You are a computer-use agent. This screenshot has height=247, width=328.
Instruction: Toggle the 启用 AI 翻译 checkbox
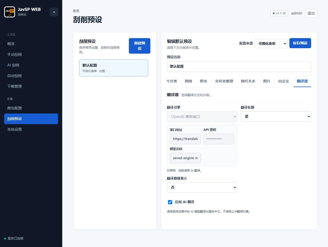coord(170,202)
